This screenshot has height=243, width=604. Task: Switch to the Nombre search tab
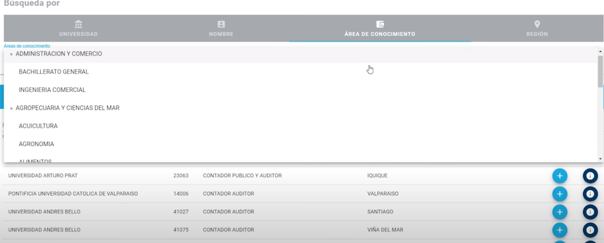(221, 29)
